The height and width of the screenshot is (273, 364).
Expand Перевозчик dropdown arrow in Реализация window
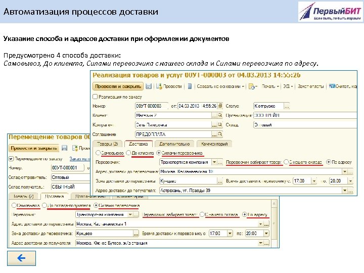click(x=214, y=162)
